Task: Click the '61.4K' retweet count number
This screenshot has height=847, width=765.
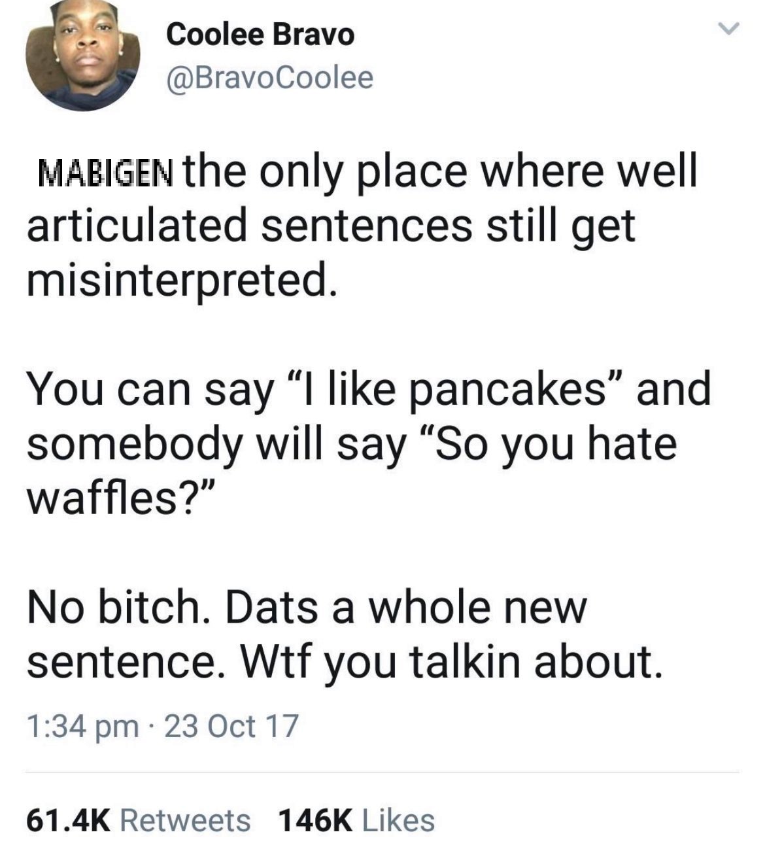Action: 70,820
